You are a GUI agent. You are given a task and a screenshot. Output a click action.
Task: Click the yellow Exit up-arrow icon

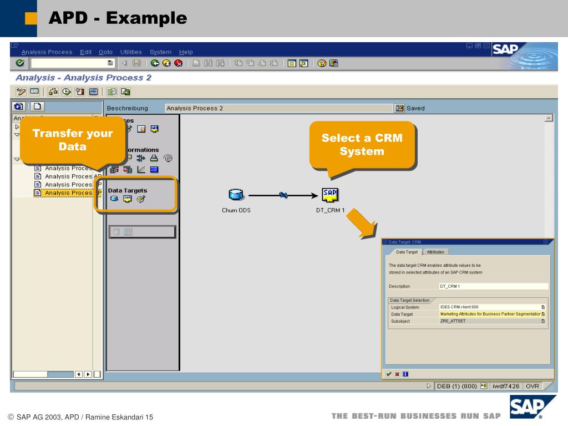tap(166, 63)
